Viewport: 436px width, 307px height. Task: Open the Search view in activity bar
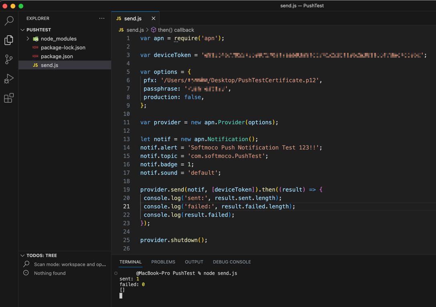pyautogui.click(x=9, y=20)
